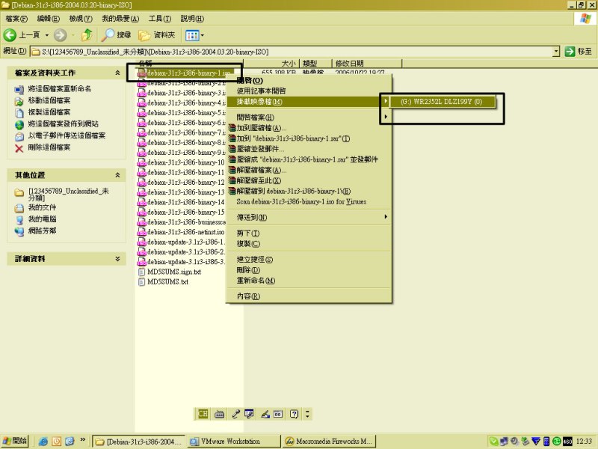Choose 剪下(T) cut in context menu

point(309,233)
